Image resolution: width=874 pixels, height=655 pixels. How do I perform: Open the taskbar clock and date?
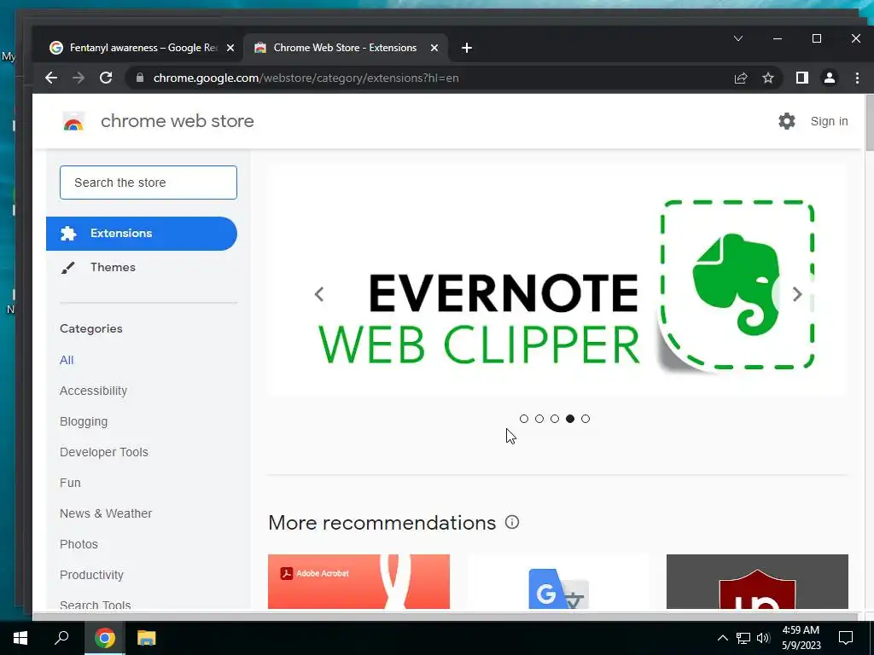pos(801,638)
